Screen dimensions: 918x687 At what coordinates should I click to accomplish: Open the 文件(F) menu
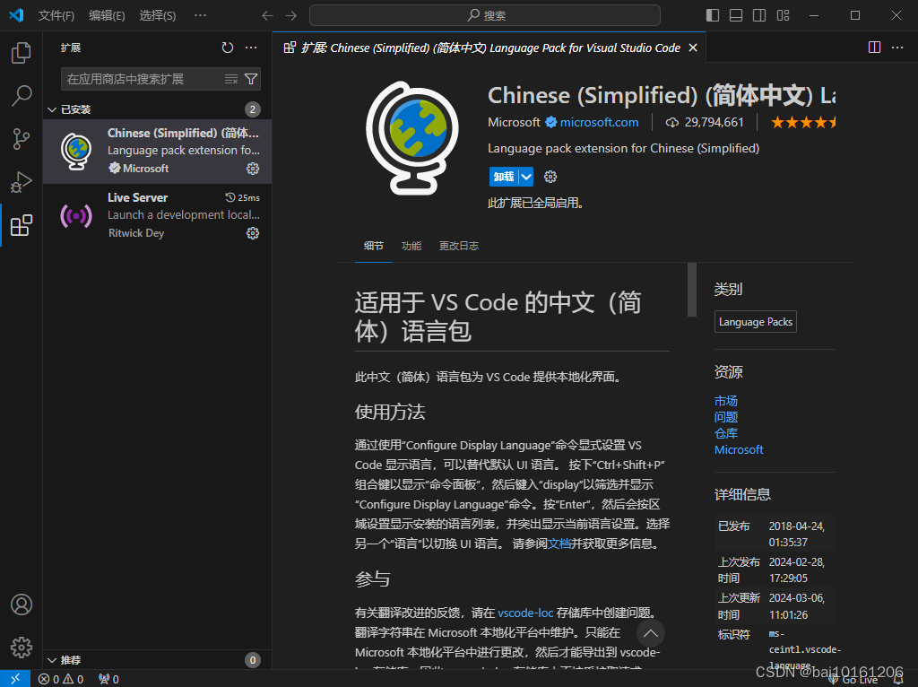[56, 15]
